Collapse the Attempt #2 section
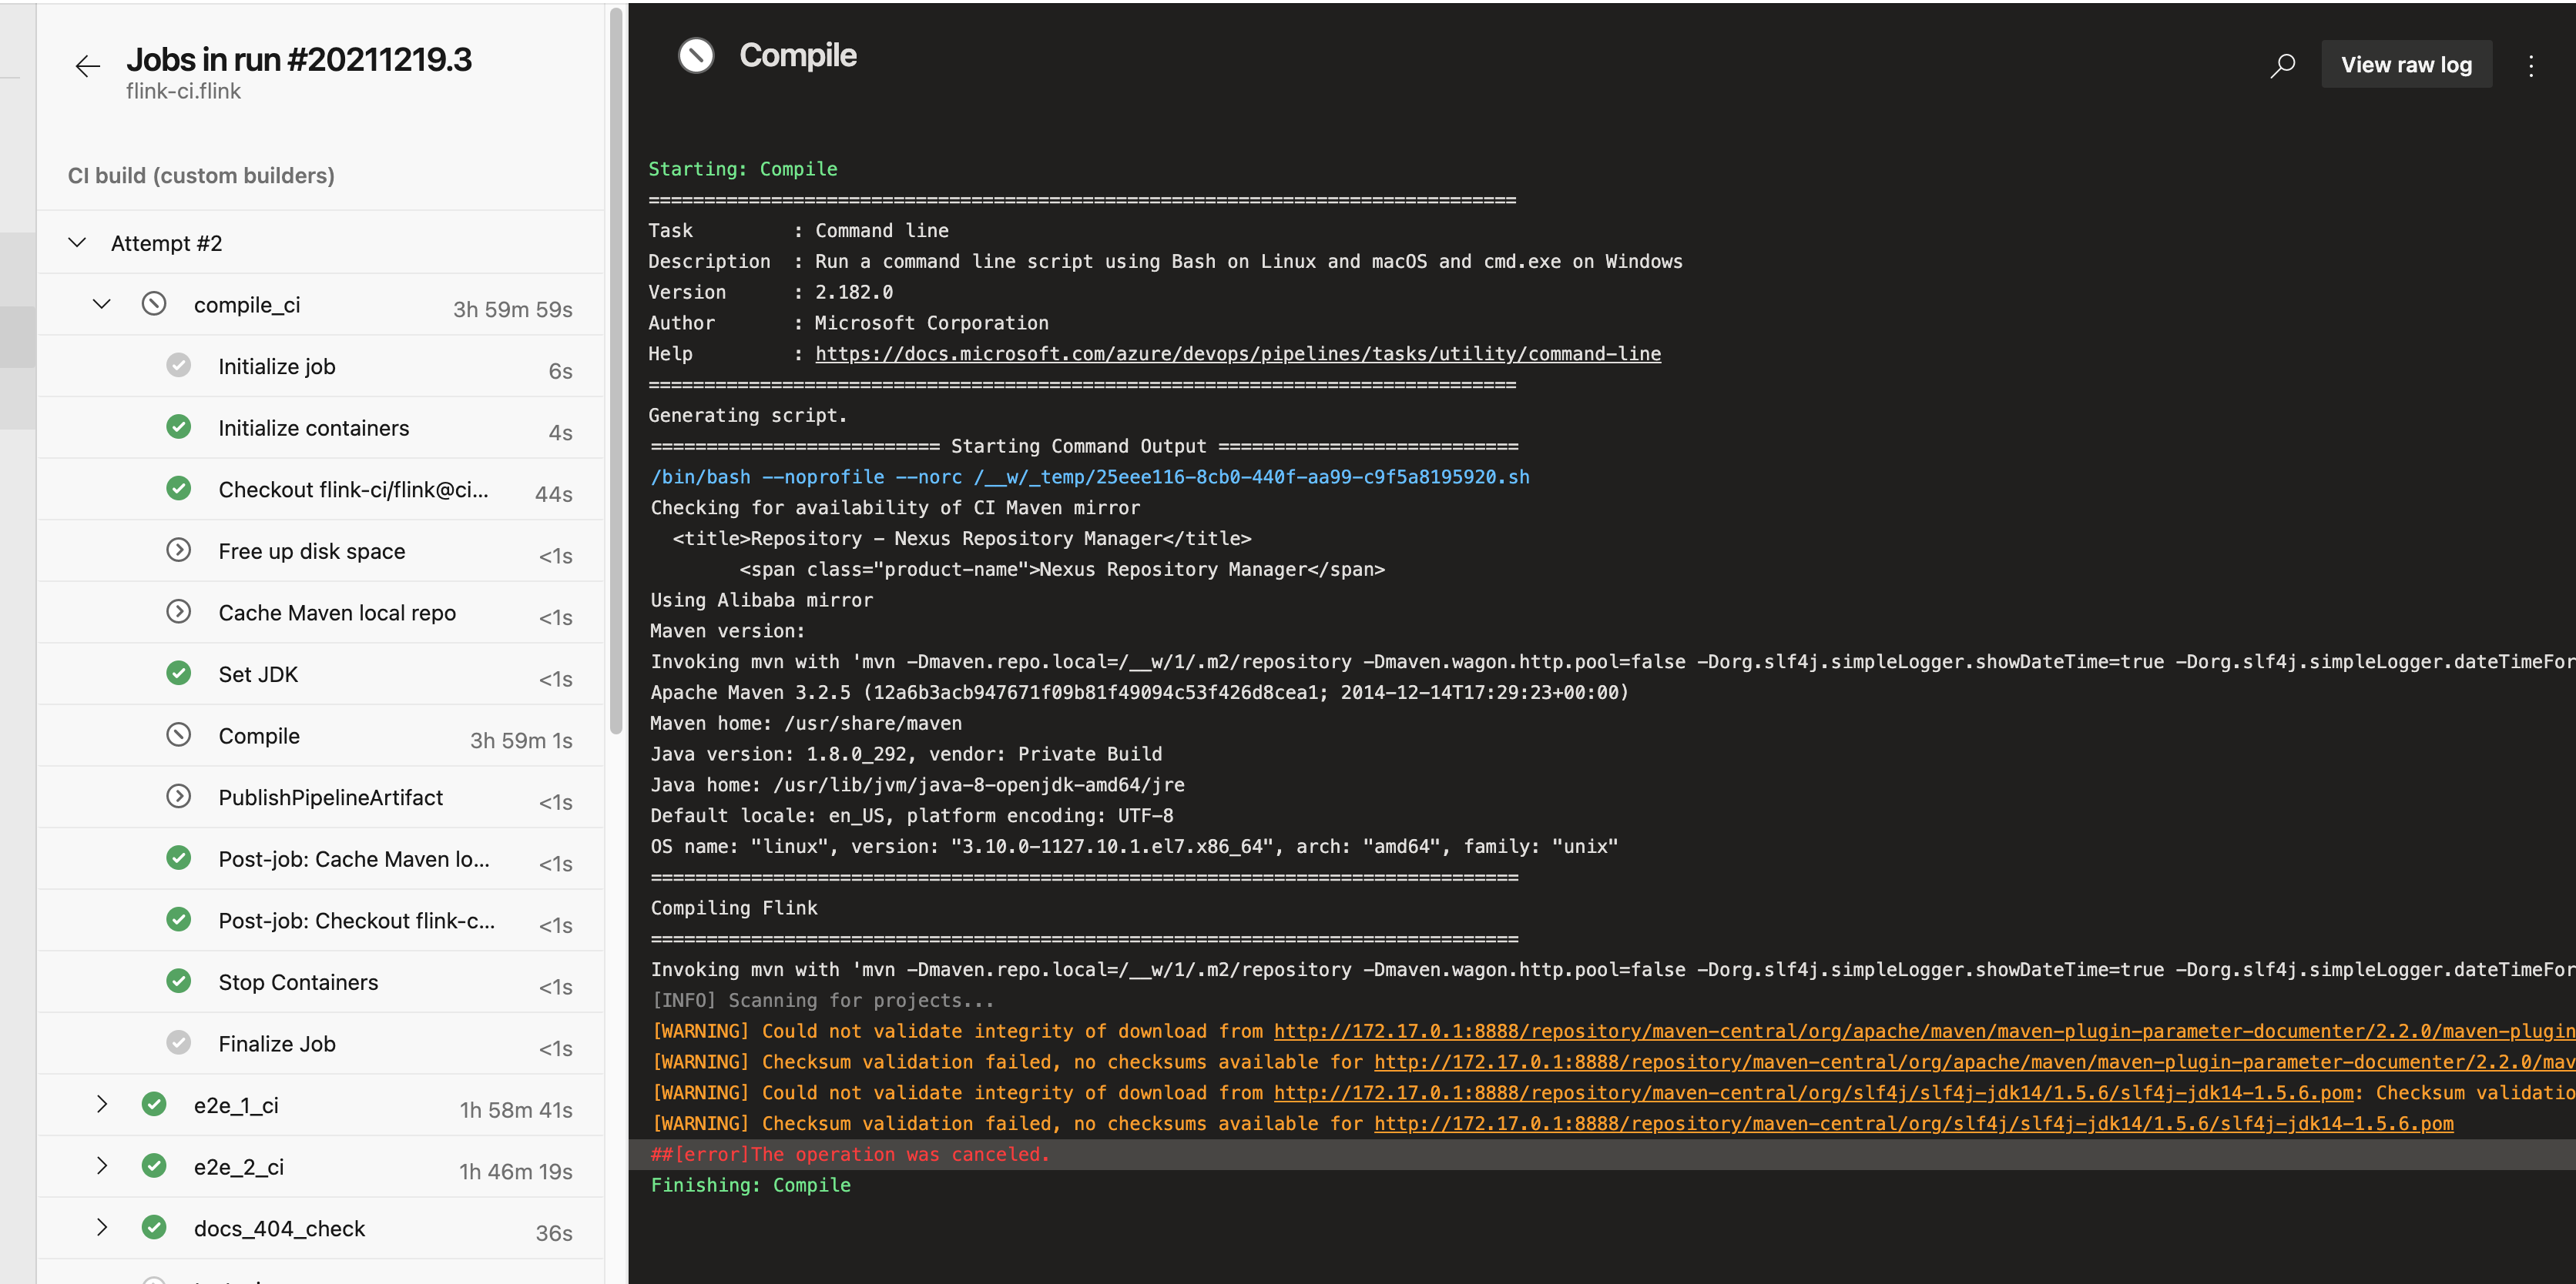The height and width of the screenshot is (1284, 2576). [x=77, y=242]
